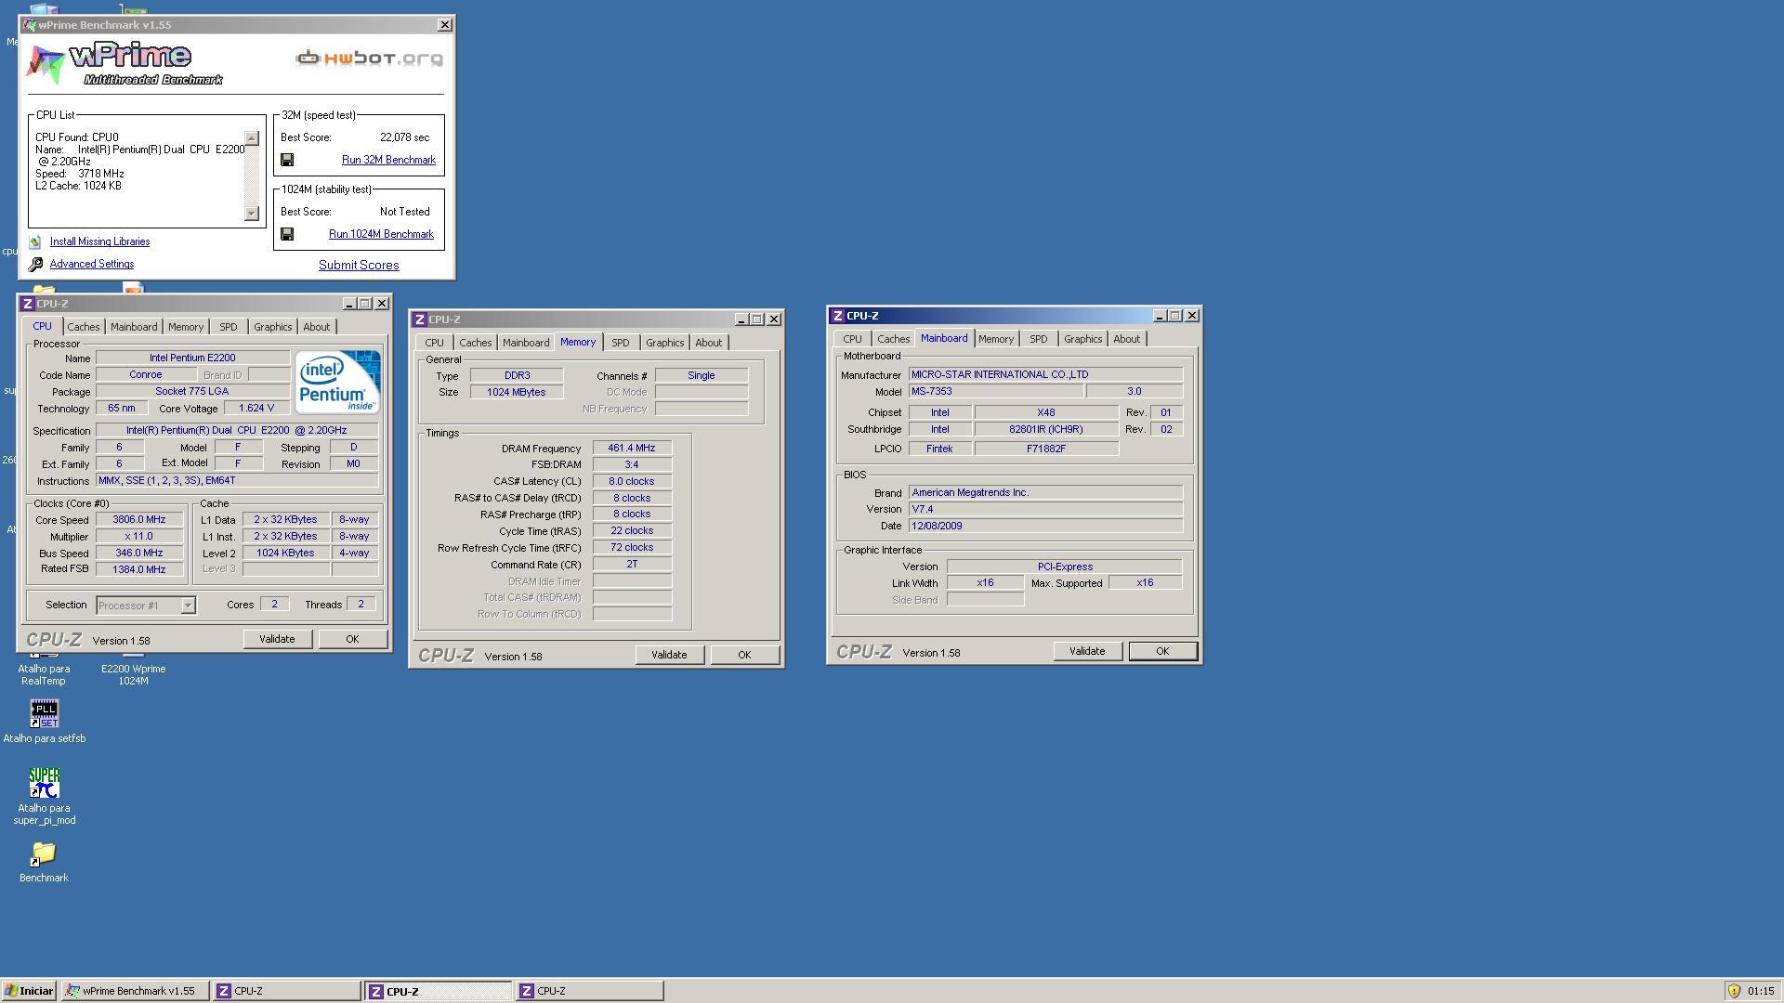Open Memory tab in mainboard CPU-Z window
This screenshot has width=1784, height=1003.
tap(995, 339)
